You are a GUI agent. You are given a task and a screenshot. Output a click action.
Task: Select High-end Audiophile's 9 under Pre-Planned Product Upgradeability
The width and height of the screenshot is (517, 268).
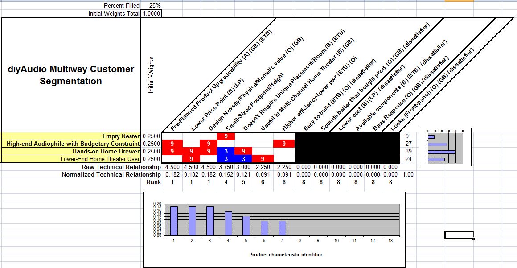coord(172,144)
